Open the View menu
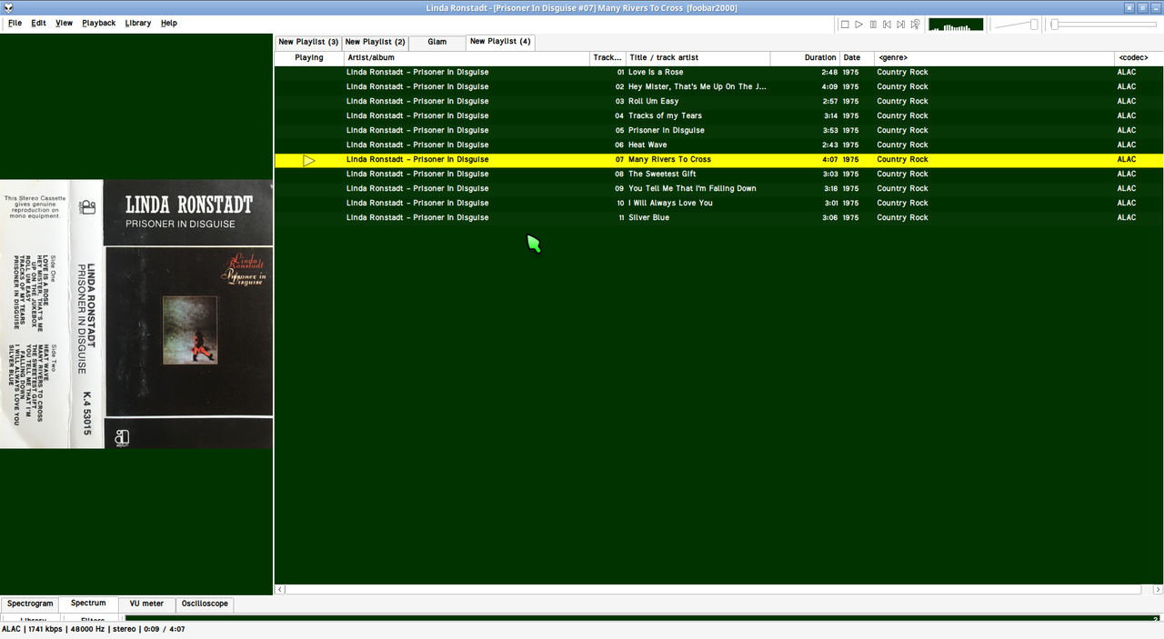Screen dimensions: 1164x639 tap(64, 23)
